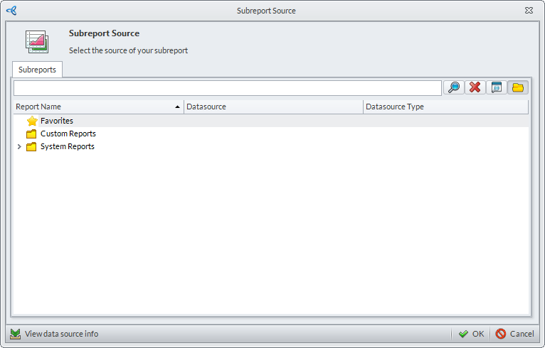The image size is (545, 348).
Task: Click the view data source info icon
Action: point(15,334)
